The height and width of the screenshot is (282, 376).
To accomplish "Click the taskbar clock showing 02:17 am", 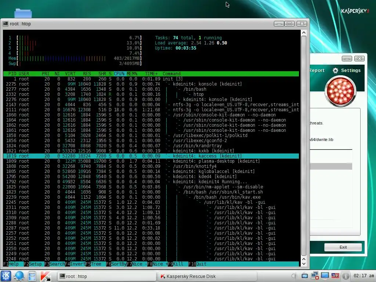I will pos(364,276).
